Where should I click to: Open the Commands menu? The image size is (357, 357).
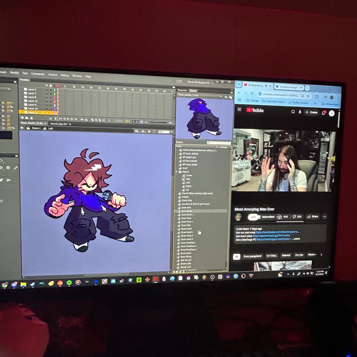(38, 74)
